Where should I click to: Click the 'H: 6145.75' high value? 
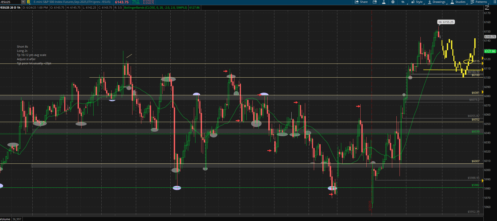73,8
